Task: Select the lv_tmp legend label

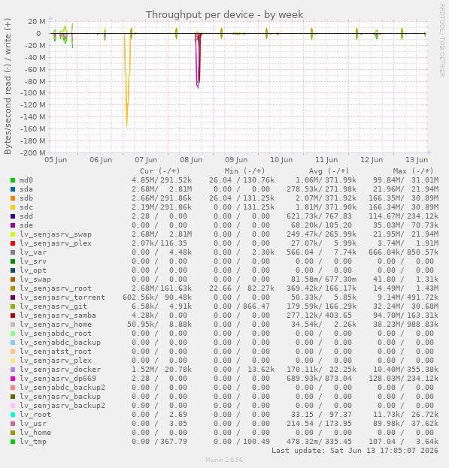Action: coord(33,442)
